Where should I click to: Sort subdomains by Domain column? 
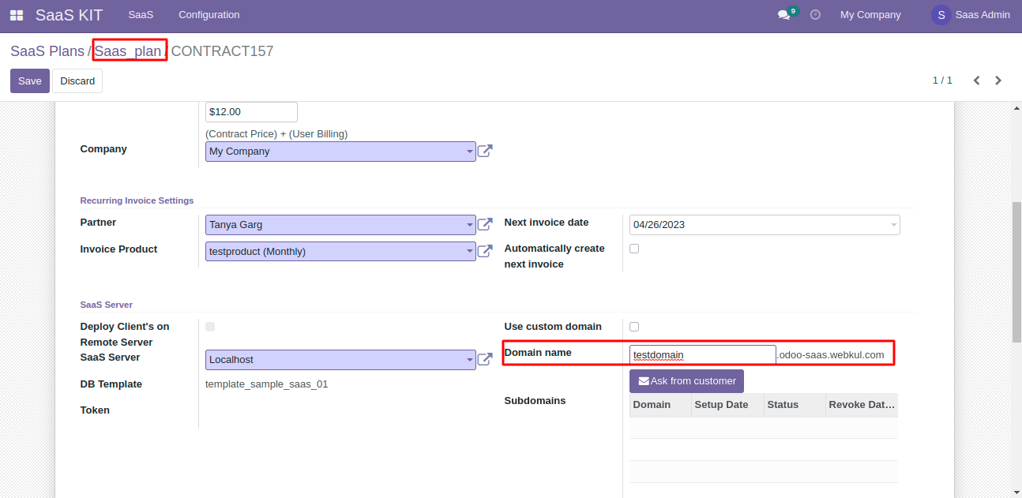tap(659, 405)
